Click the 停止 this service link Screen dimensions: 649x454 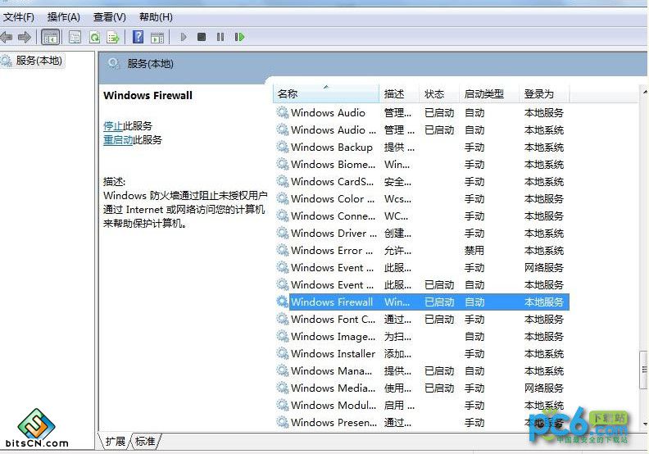coord(113,126)
